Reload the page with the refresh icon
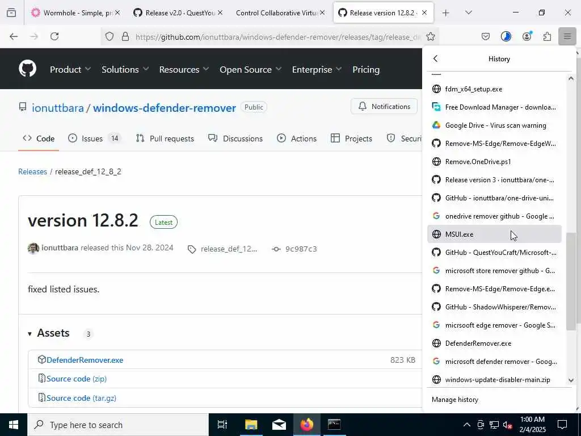 [54, 36]
